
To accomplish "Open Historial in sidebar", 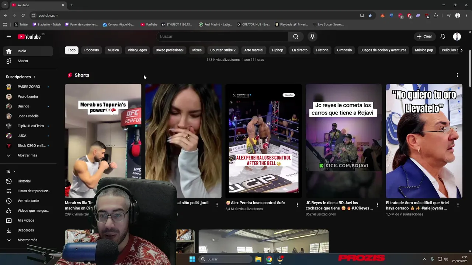I will click(x=28, y=181).
